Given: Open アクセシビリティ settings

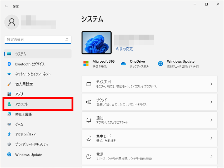Looking at the screenshot, I should tap(38, 134).
